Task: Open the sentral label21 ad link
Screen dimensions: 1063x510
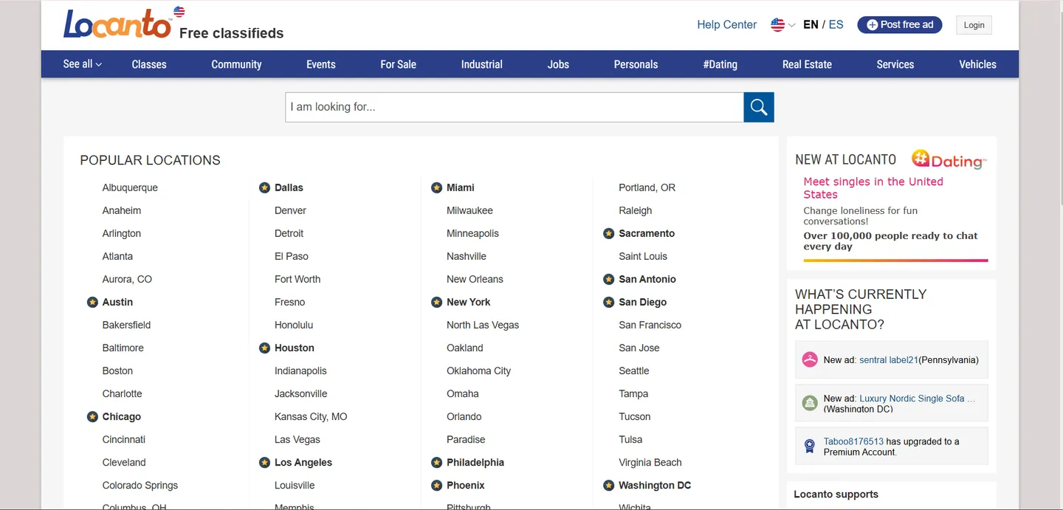Action: (889, 360)
